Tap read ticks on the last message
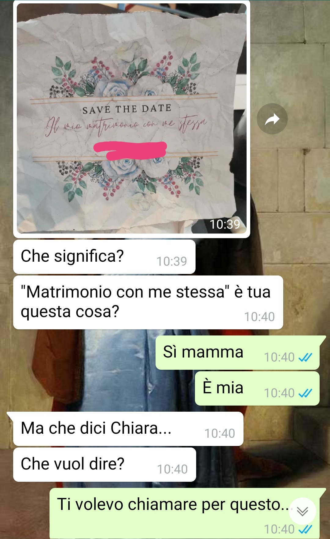 305,529
